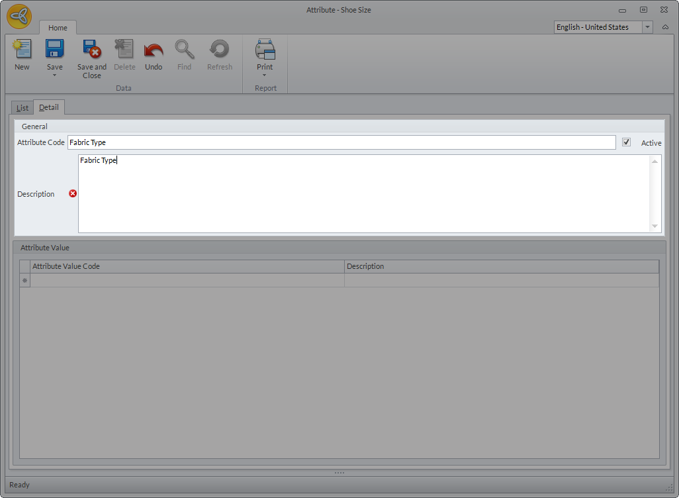Click the red error icon beside Description
Viewport: 679px width, 498px height.
tap(73, 194)
